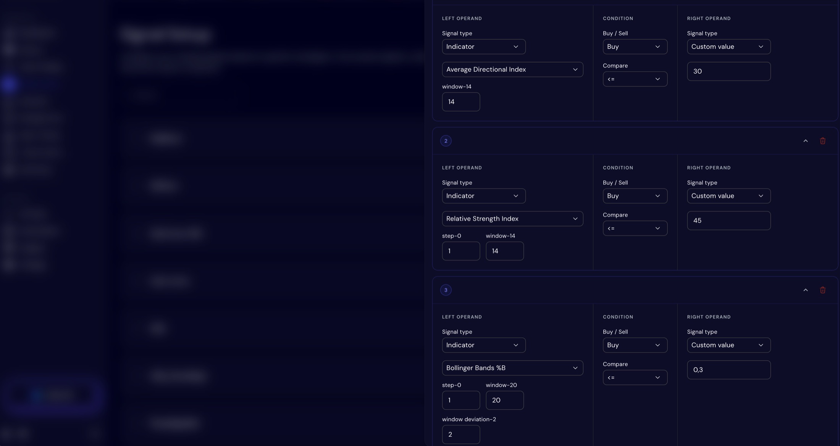This screenshot has height=446, width=840.
Task: Change condition 2 left Signal type Indicator
Action: click(x=484, y=196)
